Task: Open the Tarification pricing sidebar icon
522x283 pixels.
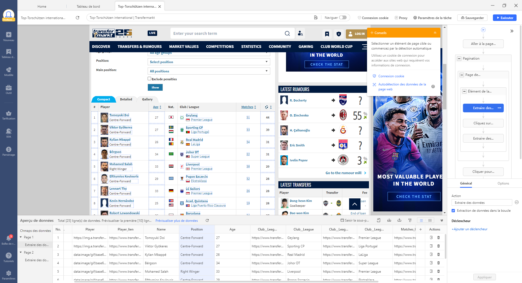Action: (x=9, y=115)
